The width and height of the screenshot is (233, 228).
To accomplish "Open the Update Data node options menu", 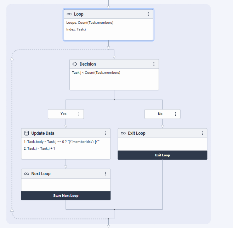I will point(106,133).
